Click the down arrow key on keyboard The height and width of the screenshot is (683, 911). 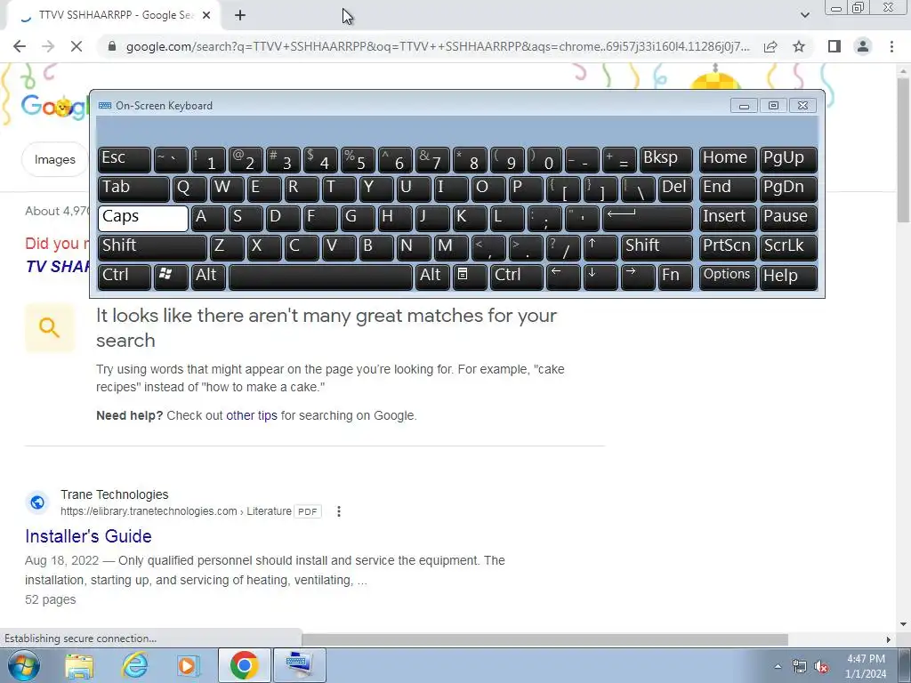click(601, 277)
